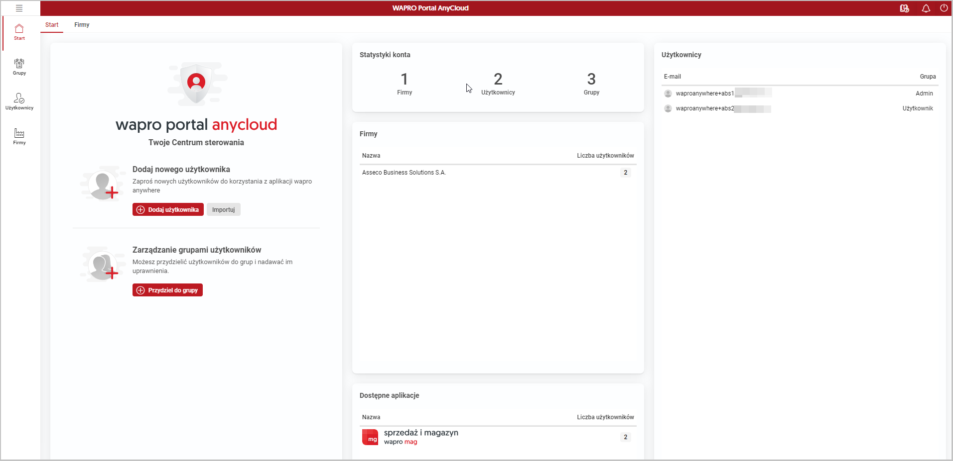Click avatar icon of waproanywhere+abs1
The image size is (953, 461).
click(668, 93)
